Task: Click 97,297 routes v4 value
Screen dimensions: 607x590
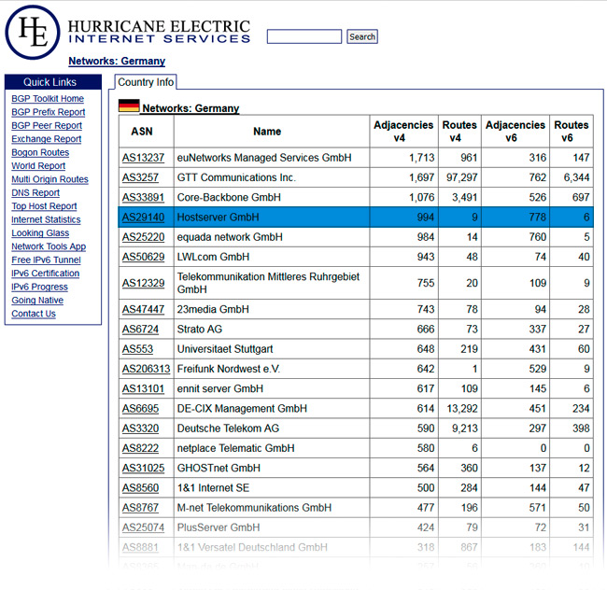Action: click(x=462, y=177)
